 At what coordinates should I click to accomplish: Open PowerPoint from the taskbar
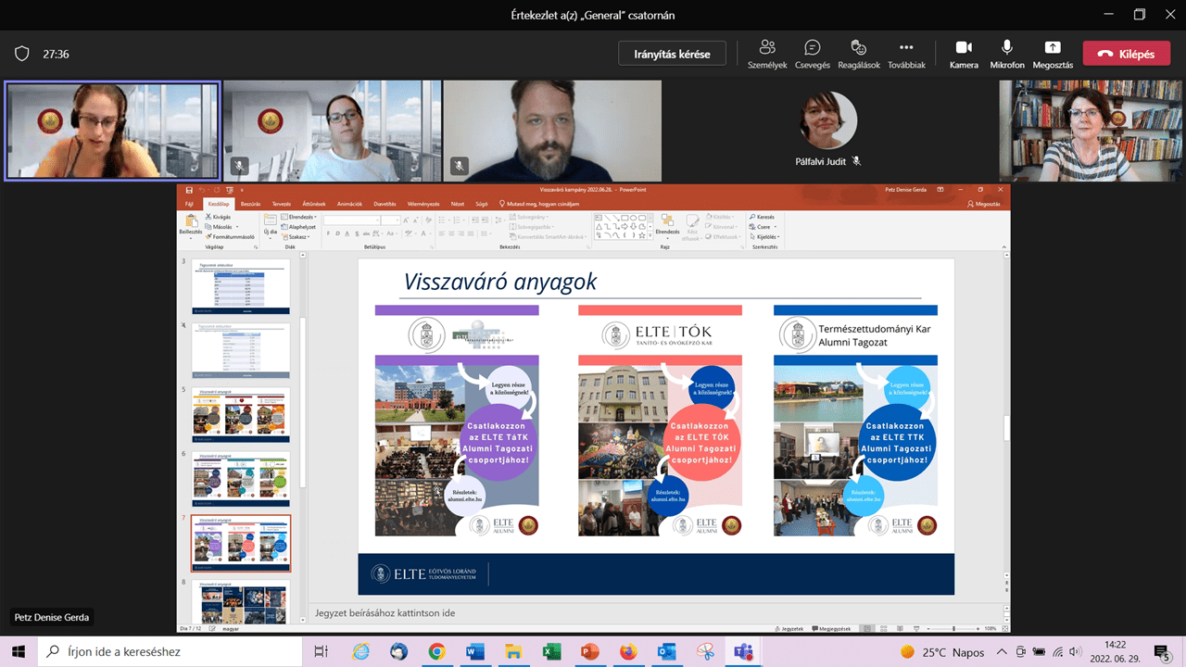pyautogui.click(x=589, y=652)
